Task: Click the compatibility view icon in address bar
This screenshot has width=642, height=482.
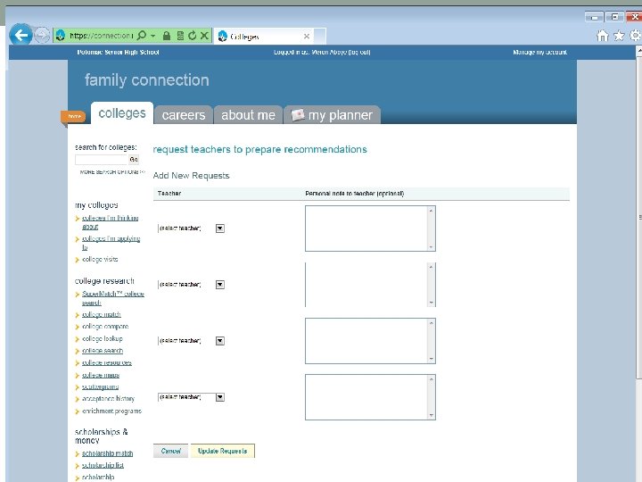Action: coord(180,36)
